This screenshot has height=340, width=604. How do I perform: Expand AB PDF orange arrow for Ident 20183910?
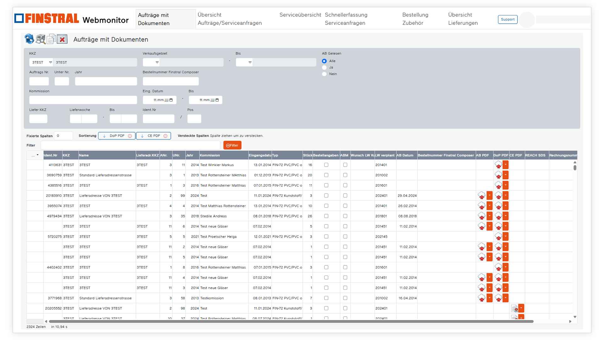coord(489,195)
